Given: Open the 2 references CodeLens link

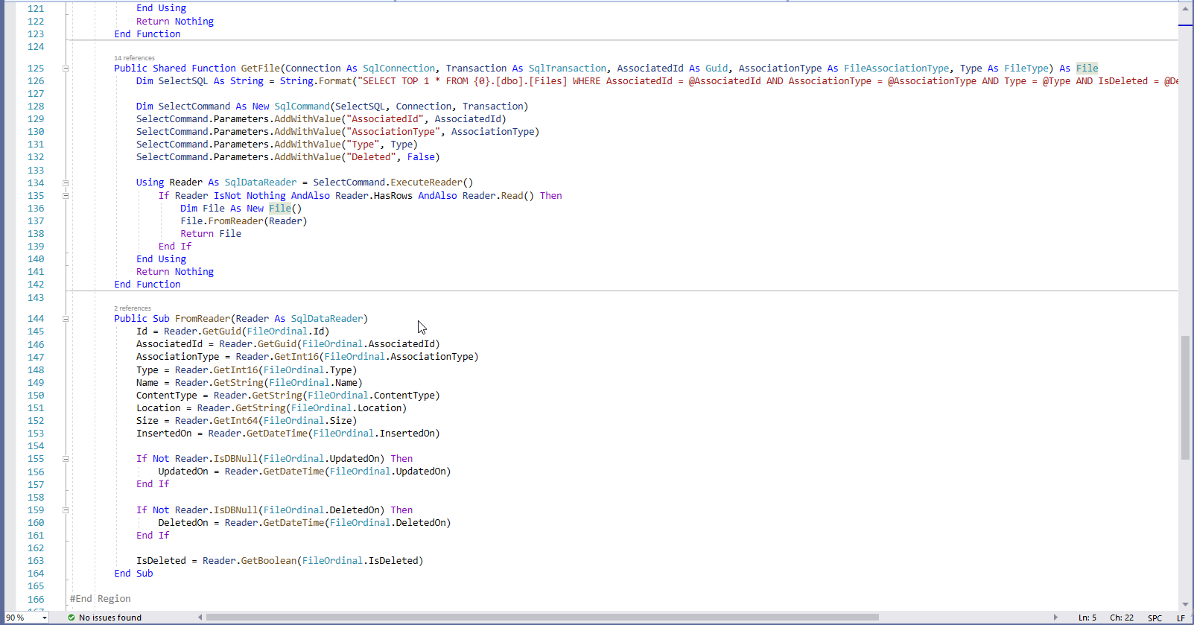Looking at the screenshot, I should (x=133, y=308).
